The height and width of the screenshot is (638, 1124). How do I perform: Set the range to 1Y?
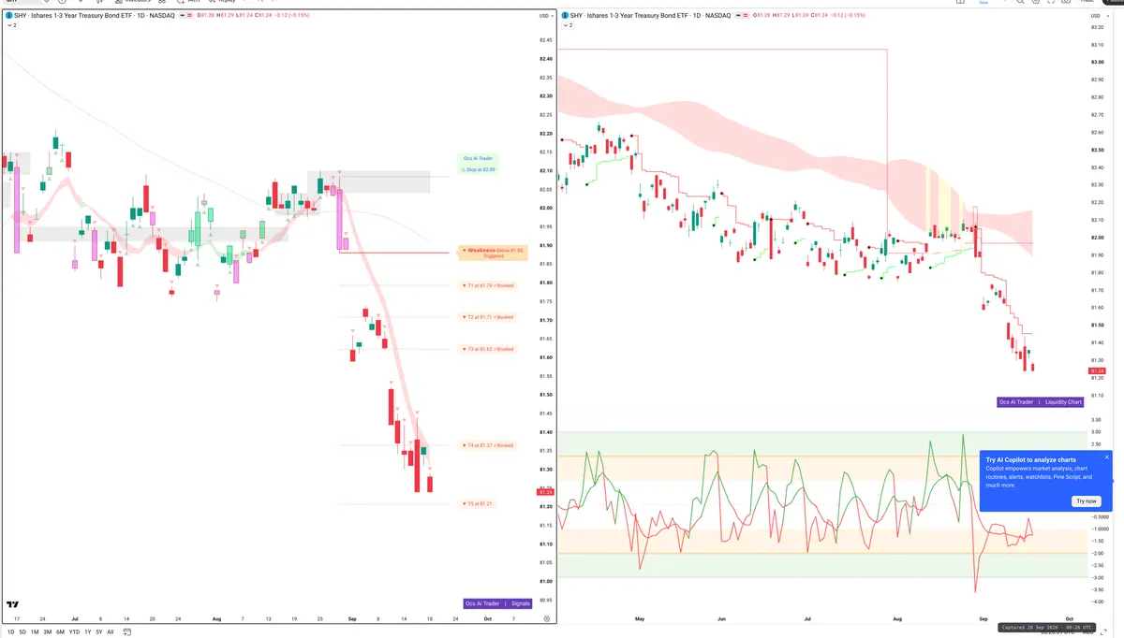[88, 632]
